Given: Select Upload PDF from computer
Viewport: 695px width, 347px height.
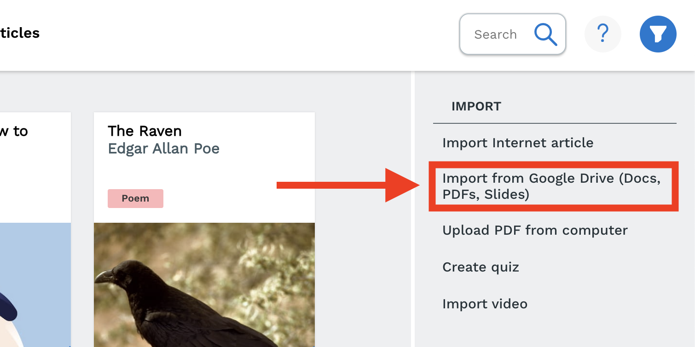Looking at the screenshot, I should point(535,230).
